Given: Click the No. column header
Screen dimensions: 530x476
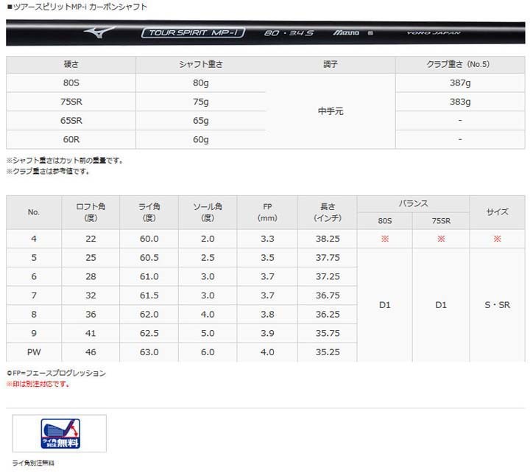Looking at the screenshot, I should click(34, 212).
